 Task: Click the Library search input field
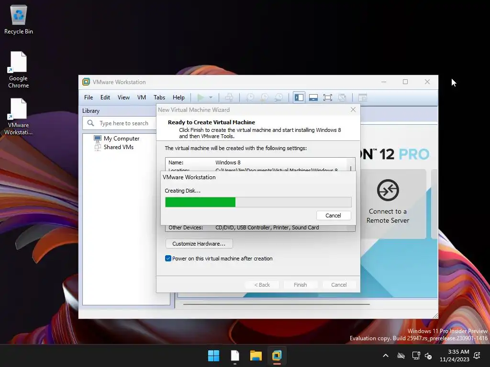[123, 123]
